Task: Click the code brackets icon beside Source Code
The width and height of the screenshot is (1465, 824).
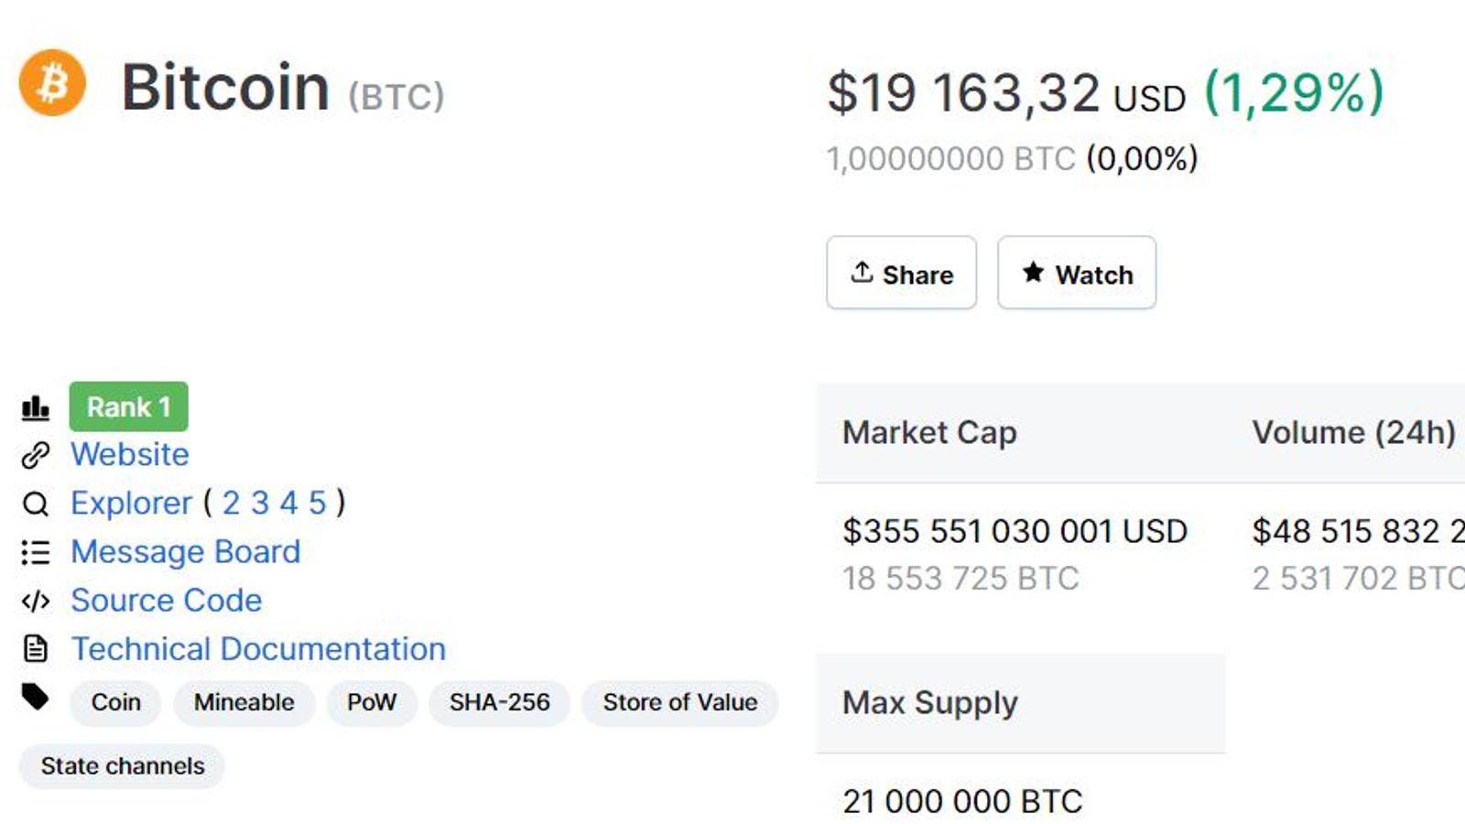Action: (36, 601)
